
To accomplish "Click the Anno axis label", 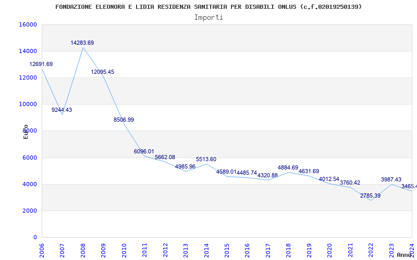I will pos(404,255).
